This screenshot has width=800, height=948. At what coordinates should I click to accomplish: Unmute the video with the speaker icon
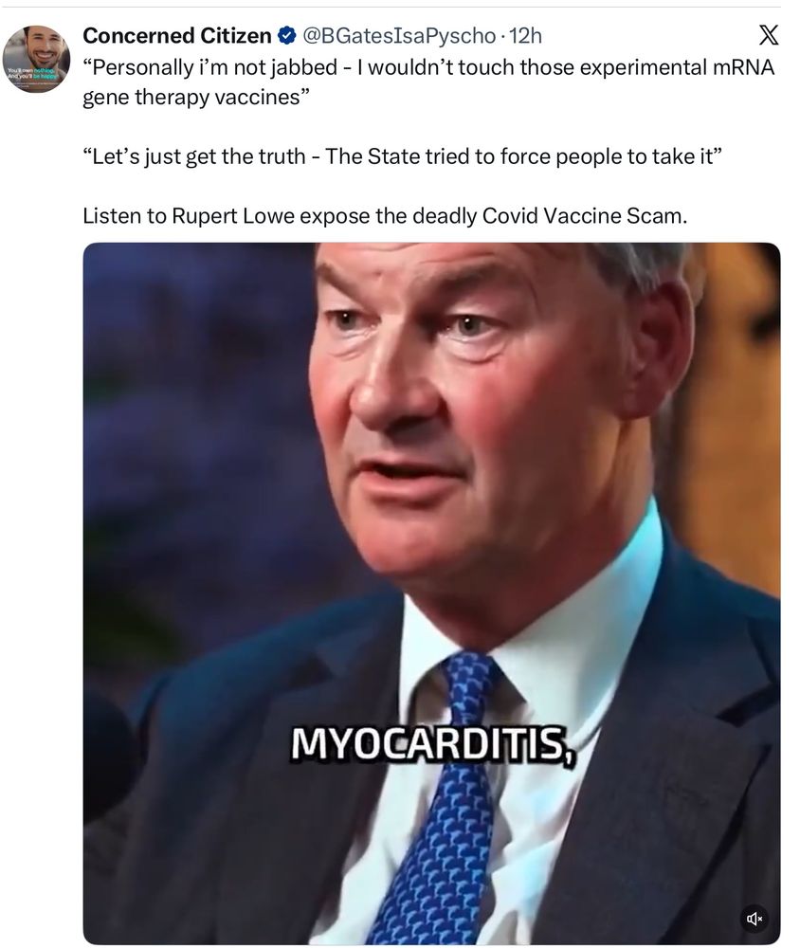click(x=755, y=919)
